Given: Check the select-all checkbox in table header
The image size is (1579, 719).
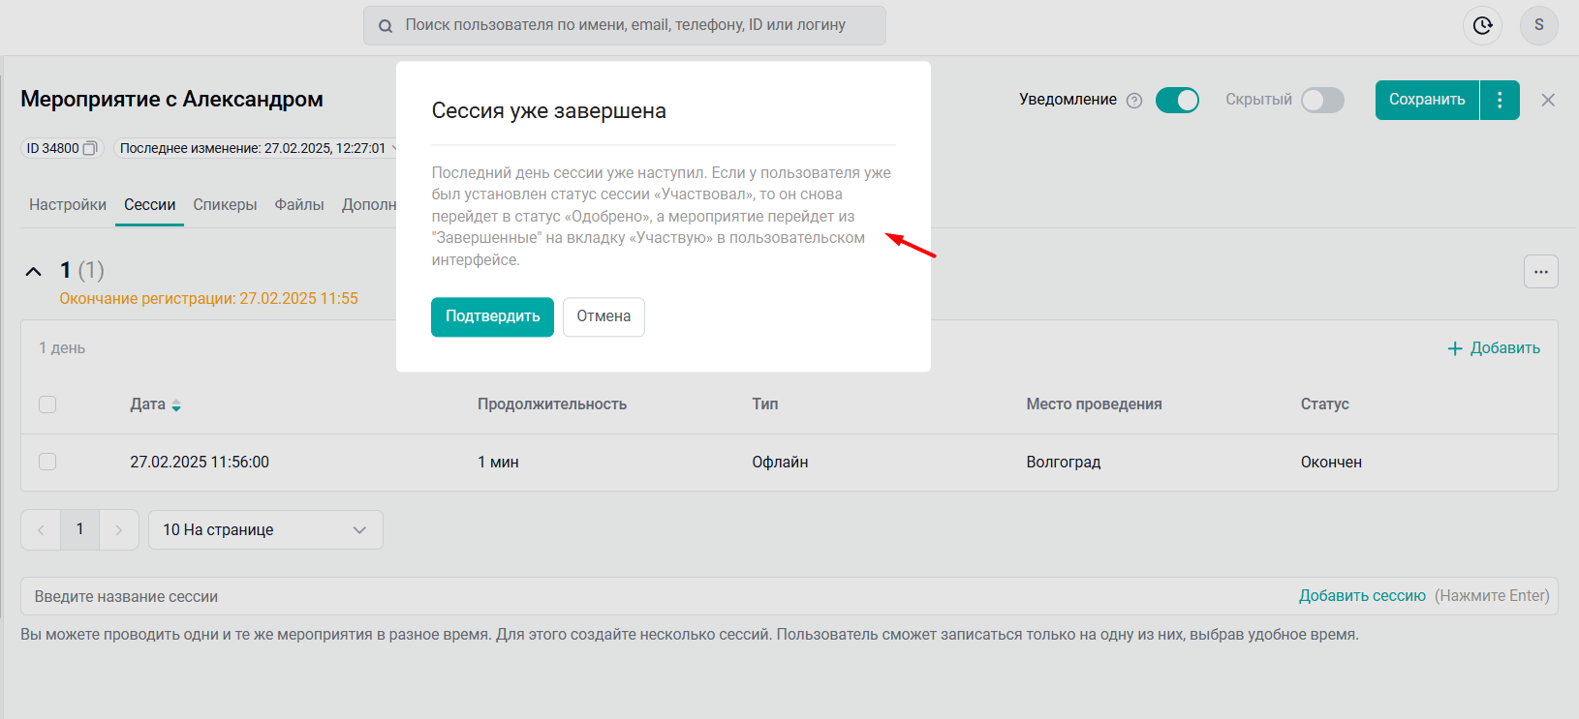Looking at the screenshot, I should point(47,404).
